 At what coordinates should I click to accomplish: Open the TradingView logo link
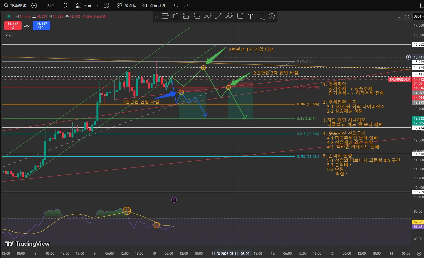coord(27,244)
